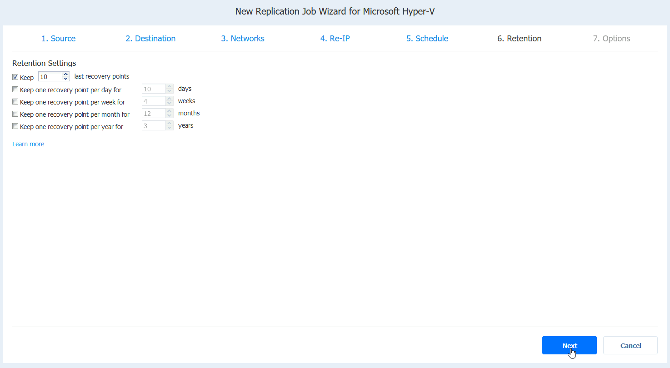Decrement the days spinner
Image resolution: width=670 pixels, height=368 pixels.
[170, 91]
